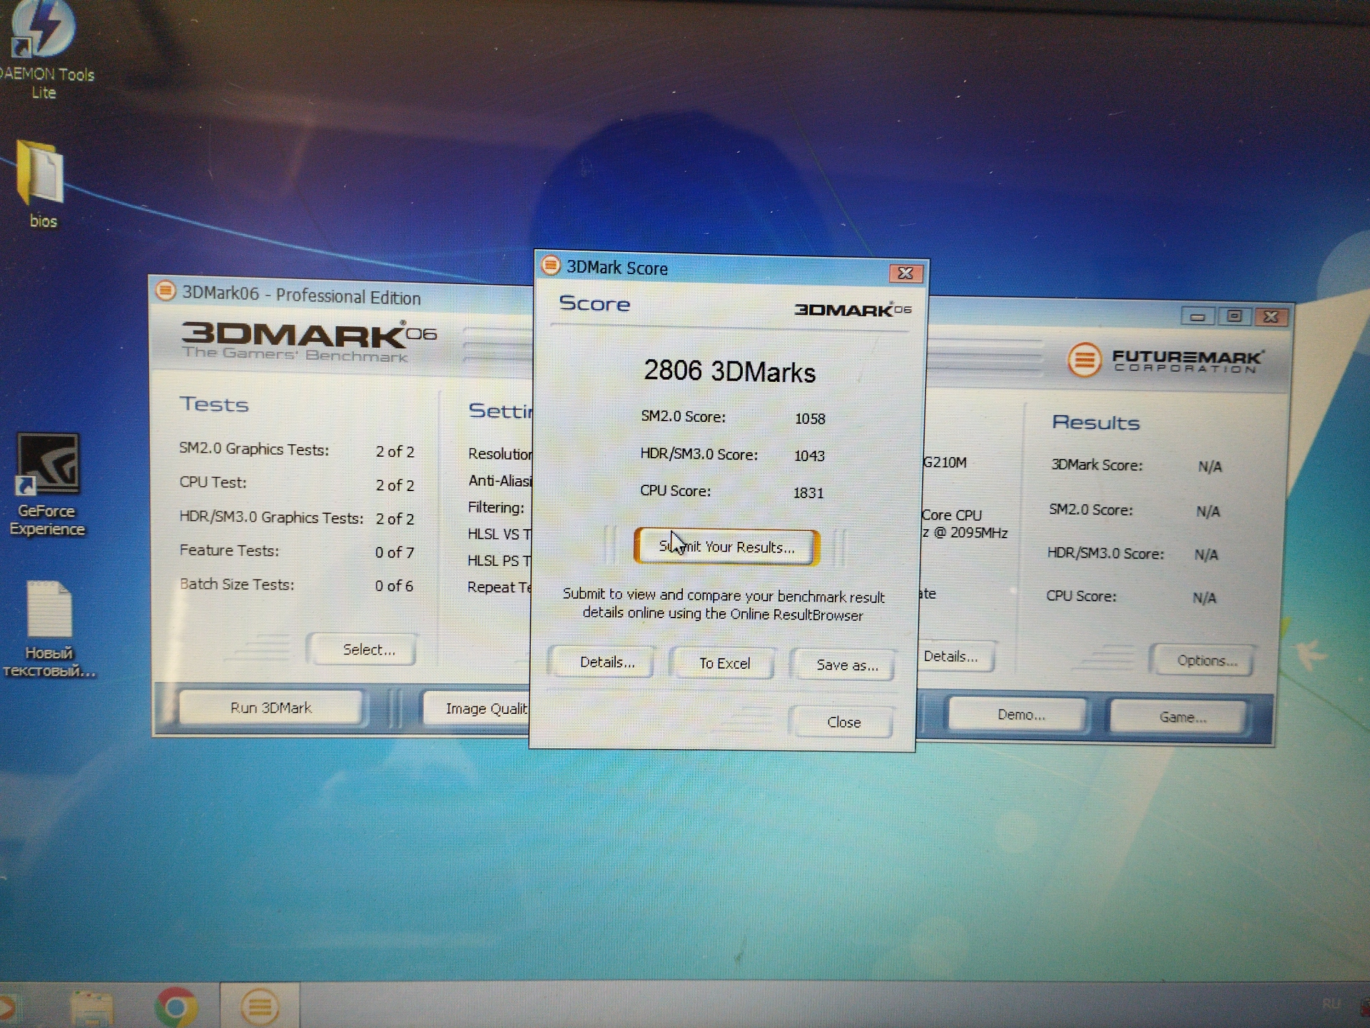Open the Новый текстовый document icon
The width and height of the screenshot is (1370, 1028).
pyautogui.click(x=49, y=630)
